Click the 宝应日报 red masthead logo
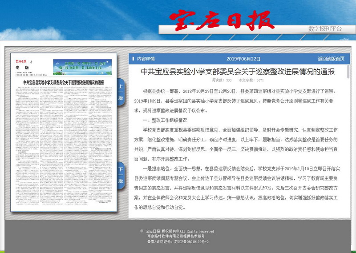 click(x=221, y=20)
